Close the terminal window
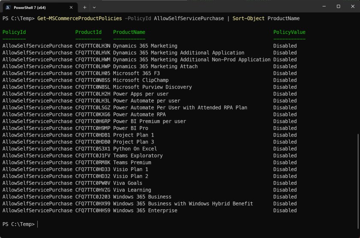360x238 pixels. coord(353,6)
